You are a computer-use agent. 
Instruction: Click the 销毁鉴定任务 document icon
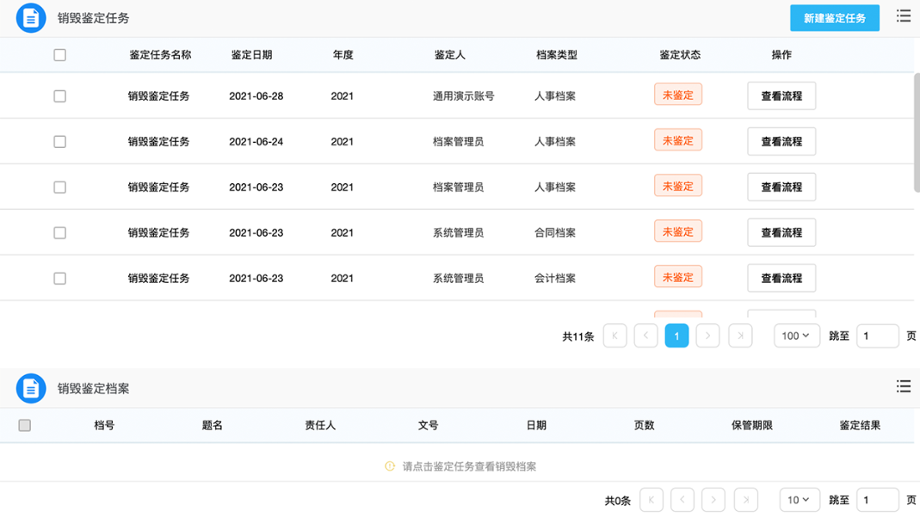(x=31, y=17)
